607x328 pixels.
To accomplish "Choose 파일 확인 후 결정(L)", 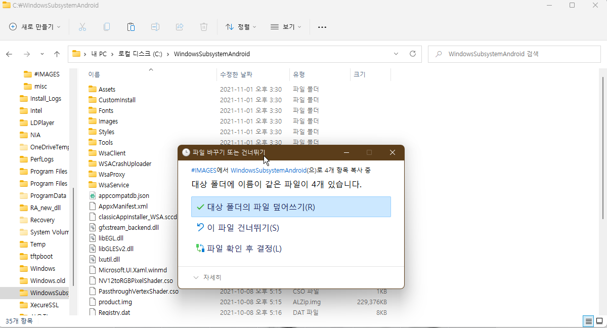I will [291, 249].
